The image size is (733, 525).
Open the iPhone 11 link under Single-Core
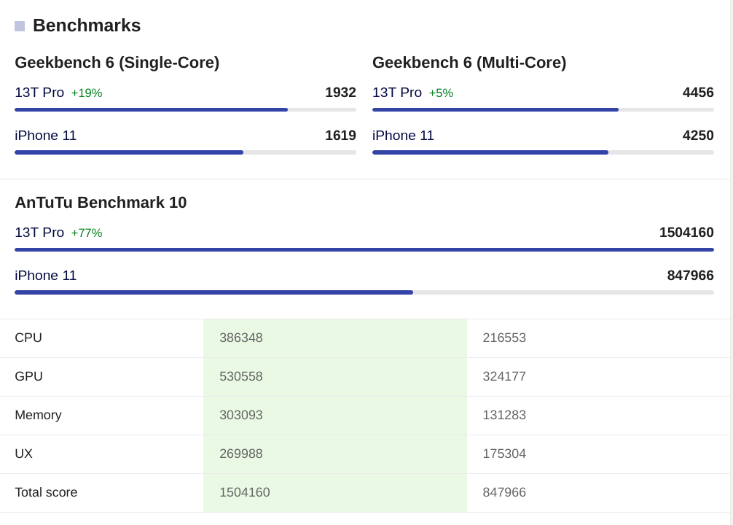tap(45, 135)
